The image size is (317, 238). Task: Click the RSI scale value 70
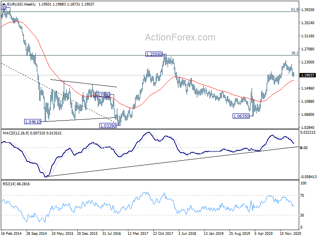coord(302,196)
